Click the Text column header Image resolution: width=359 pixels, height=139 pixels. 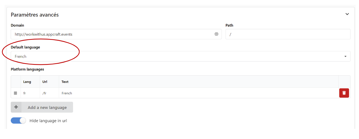click(65, 82)
